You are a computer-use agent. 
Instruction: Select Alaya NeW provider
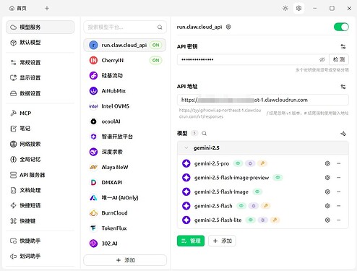point(125,167)
